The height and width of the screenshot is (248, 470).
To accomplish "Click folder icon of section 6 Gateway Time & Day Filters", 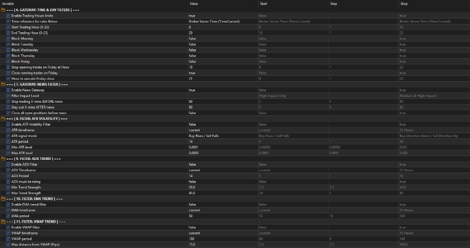I will click(3, 10).
